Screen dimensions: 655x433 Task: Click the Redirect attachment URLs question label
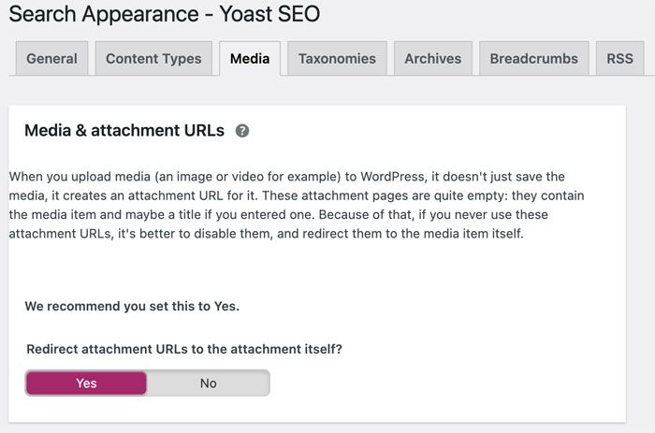coord(184,349)
